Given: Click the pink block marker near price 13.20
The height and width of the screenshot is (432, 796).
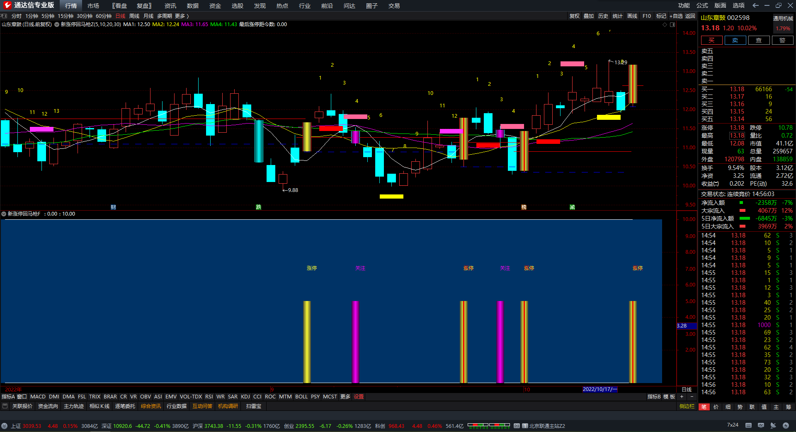Looking at the screenshot, I should [572, 64].
